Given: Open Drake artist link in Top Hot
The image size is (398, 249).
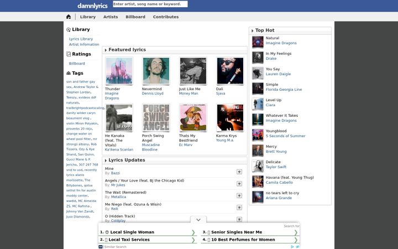Looking at the screenshot, I should click(271, 59).
